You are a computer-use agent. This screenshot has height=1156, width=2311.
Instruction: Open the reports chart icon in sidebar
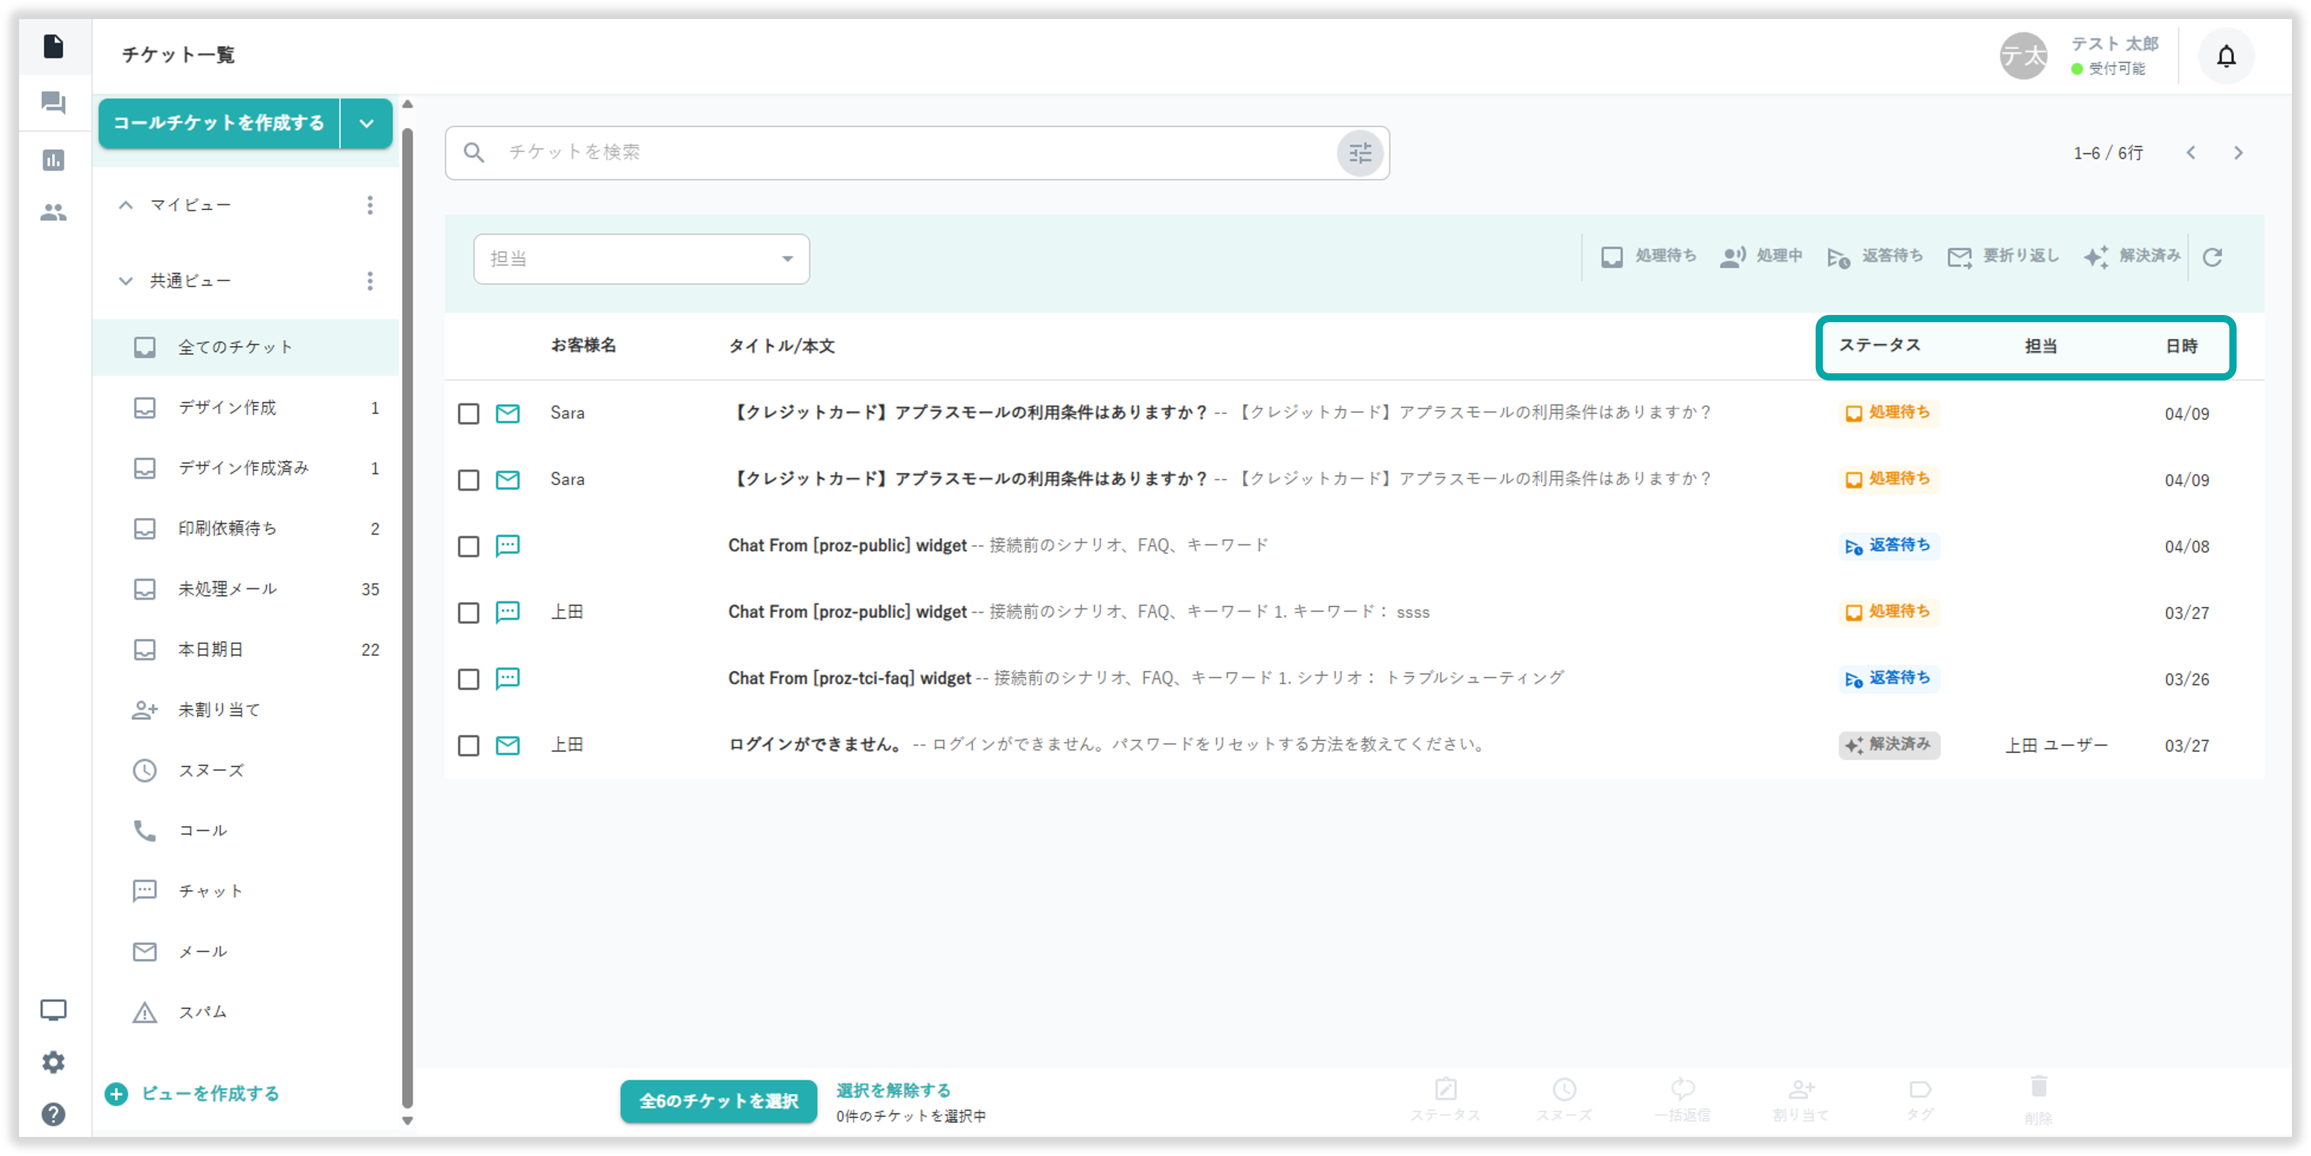pos(53,161)
